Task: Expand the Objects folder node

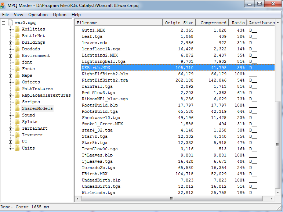Action: click(10, 82)
